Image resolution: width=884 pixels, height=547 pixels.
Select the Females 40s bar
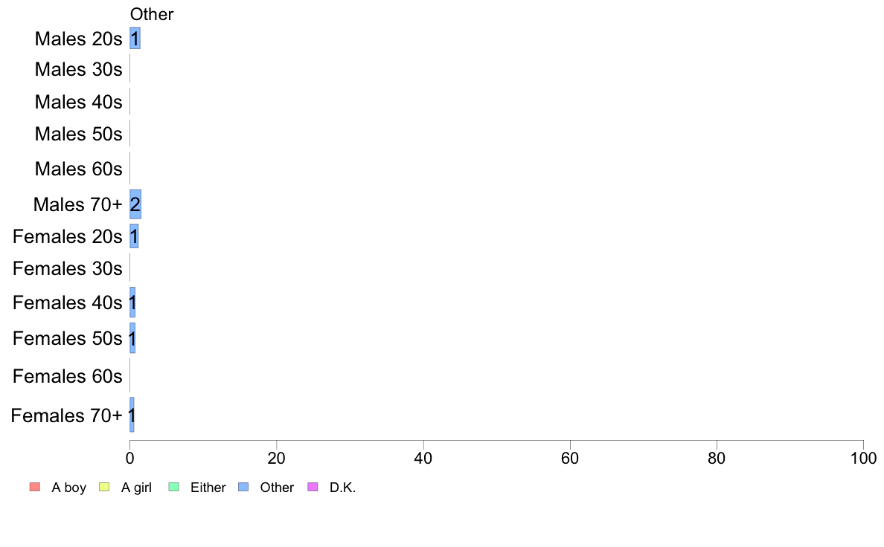pyautogui.click(x=132, y=302)
